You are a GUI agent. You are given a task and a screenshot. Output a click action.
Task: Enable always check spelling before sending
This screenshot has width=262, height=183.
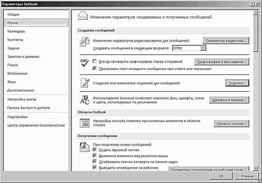tap(95, 62)
